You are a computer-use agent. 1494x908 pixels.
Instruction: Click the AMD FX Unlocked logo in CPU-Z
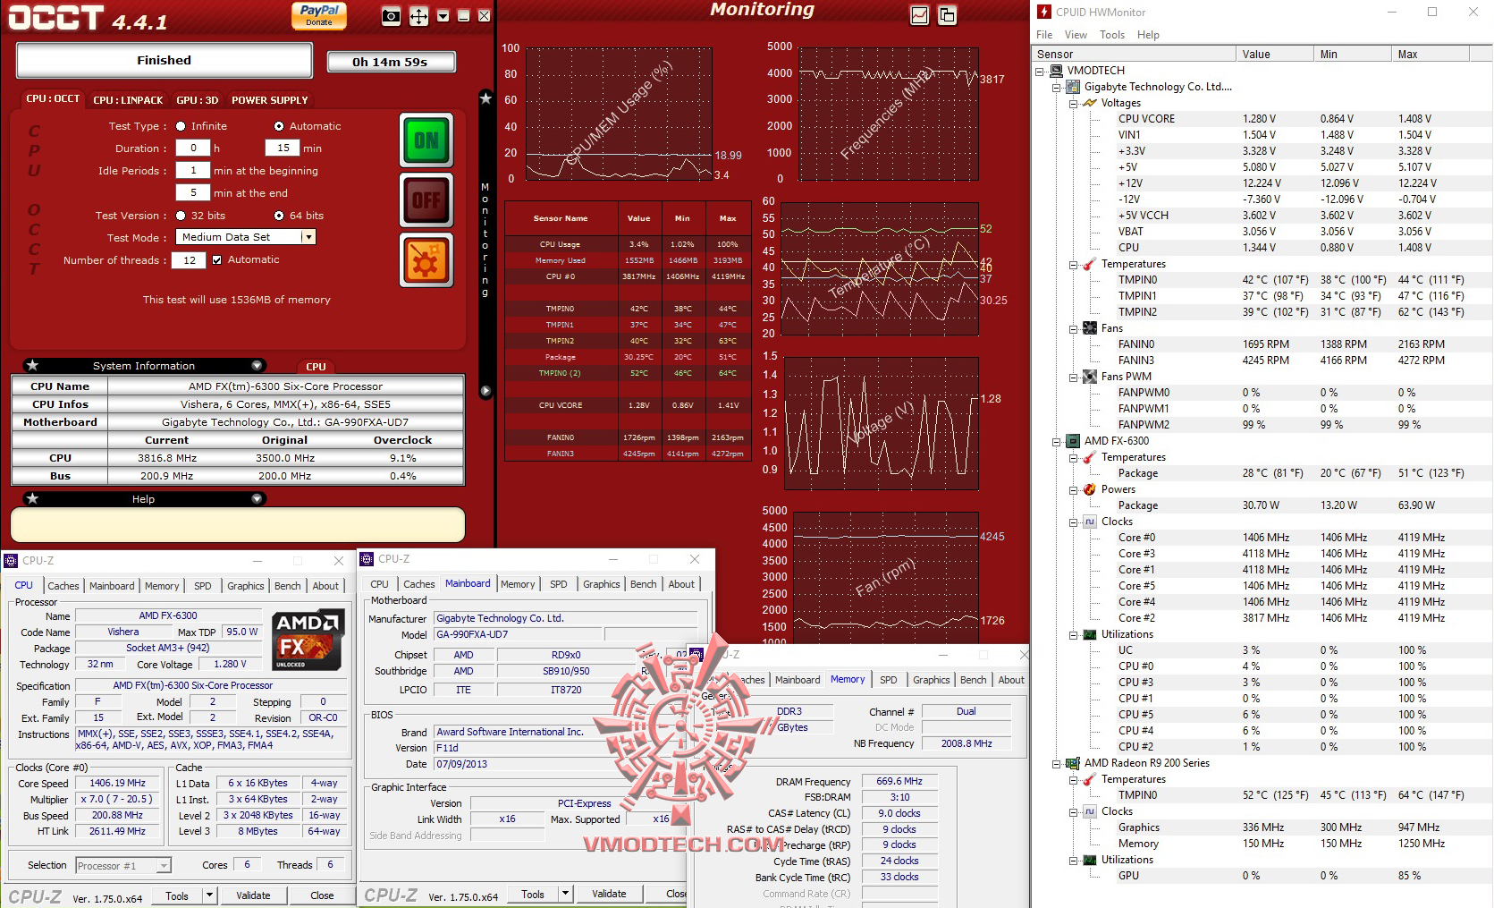pos(308,640)
